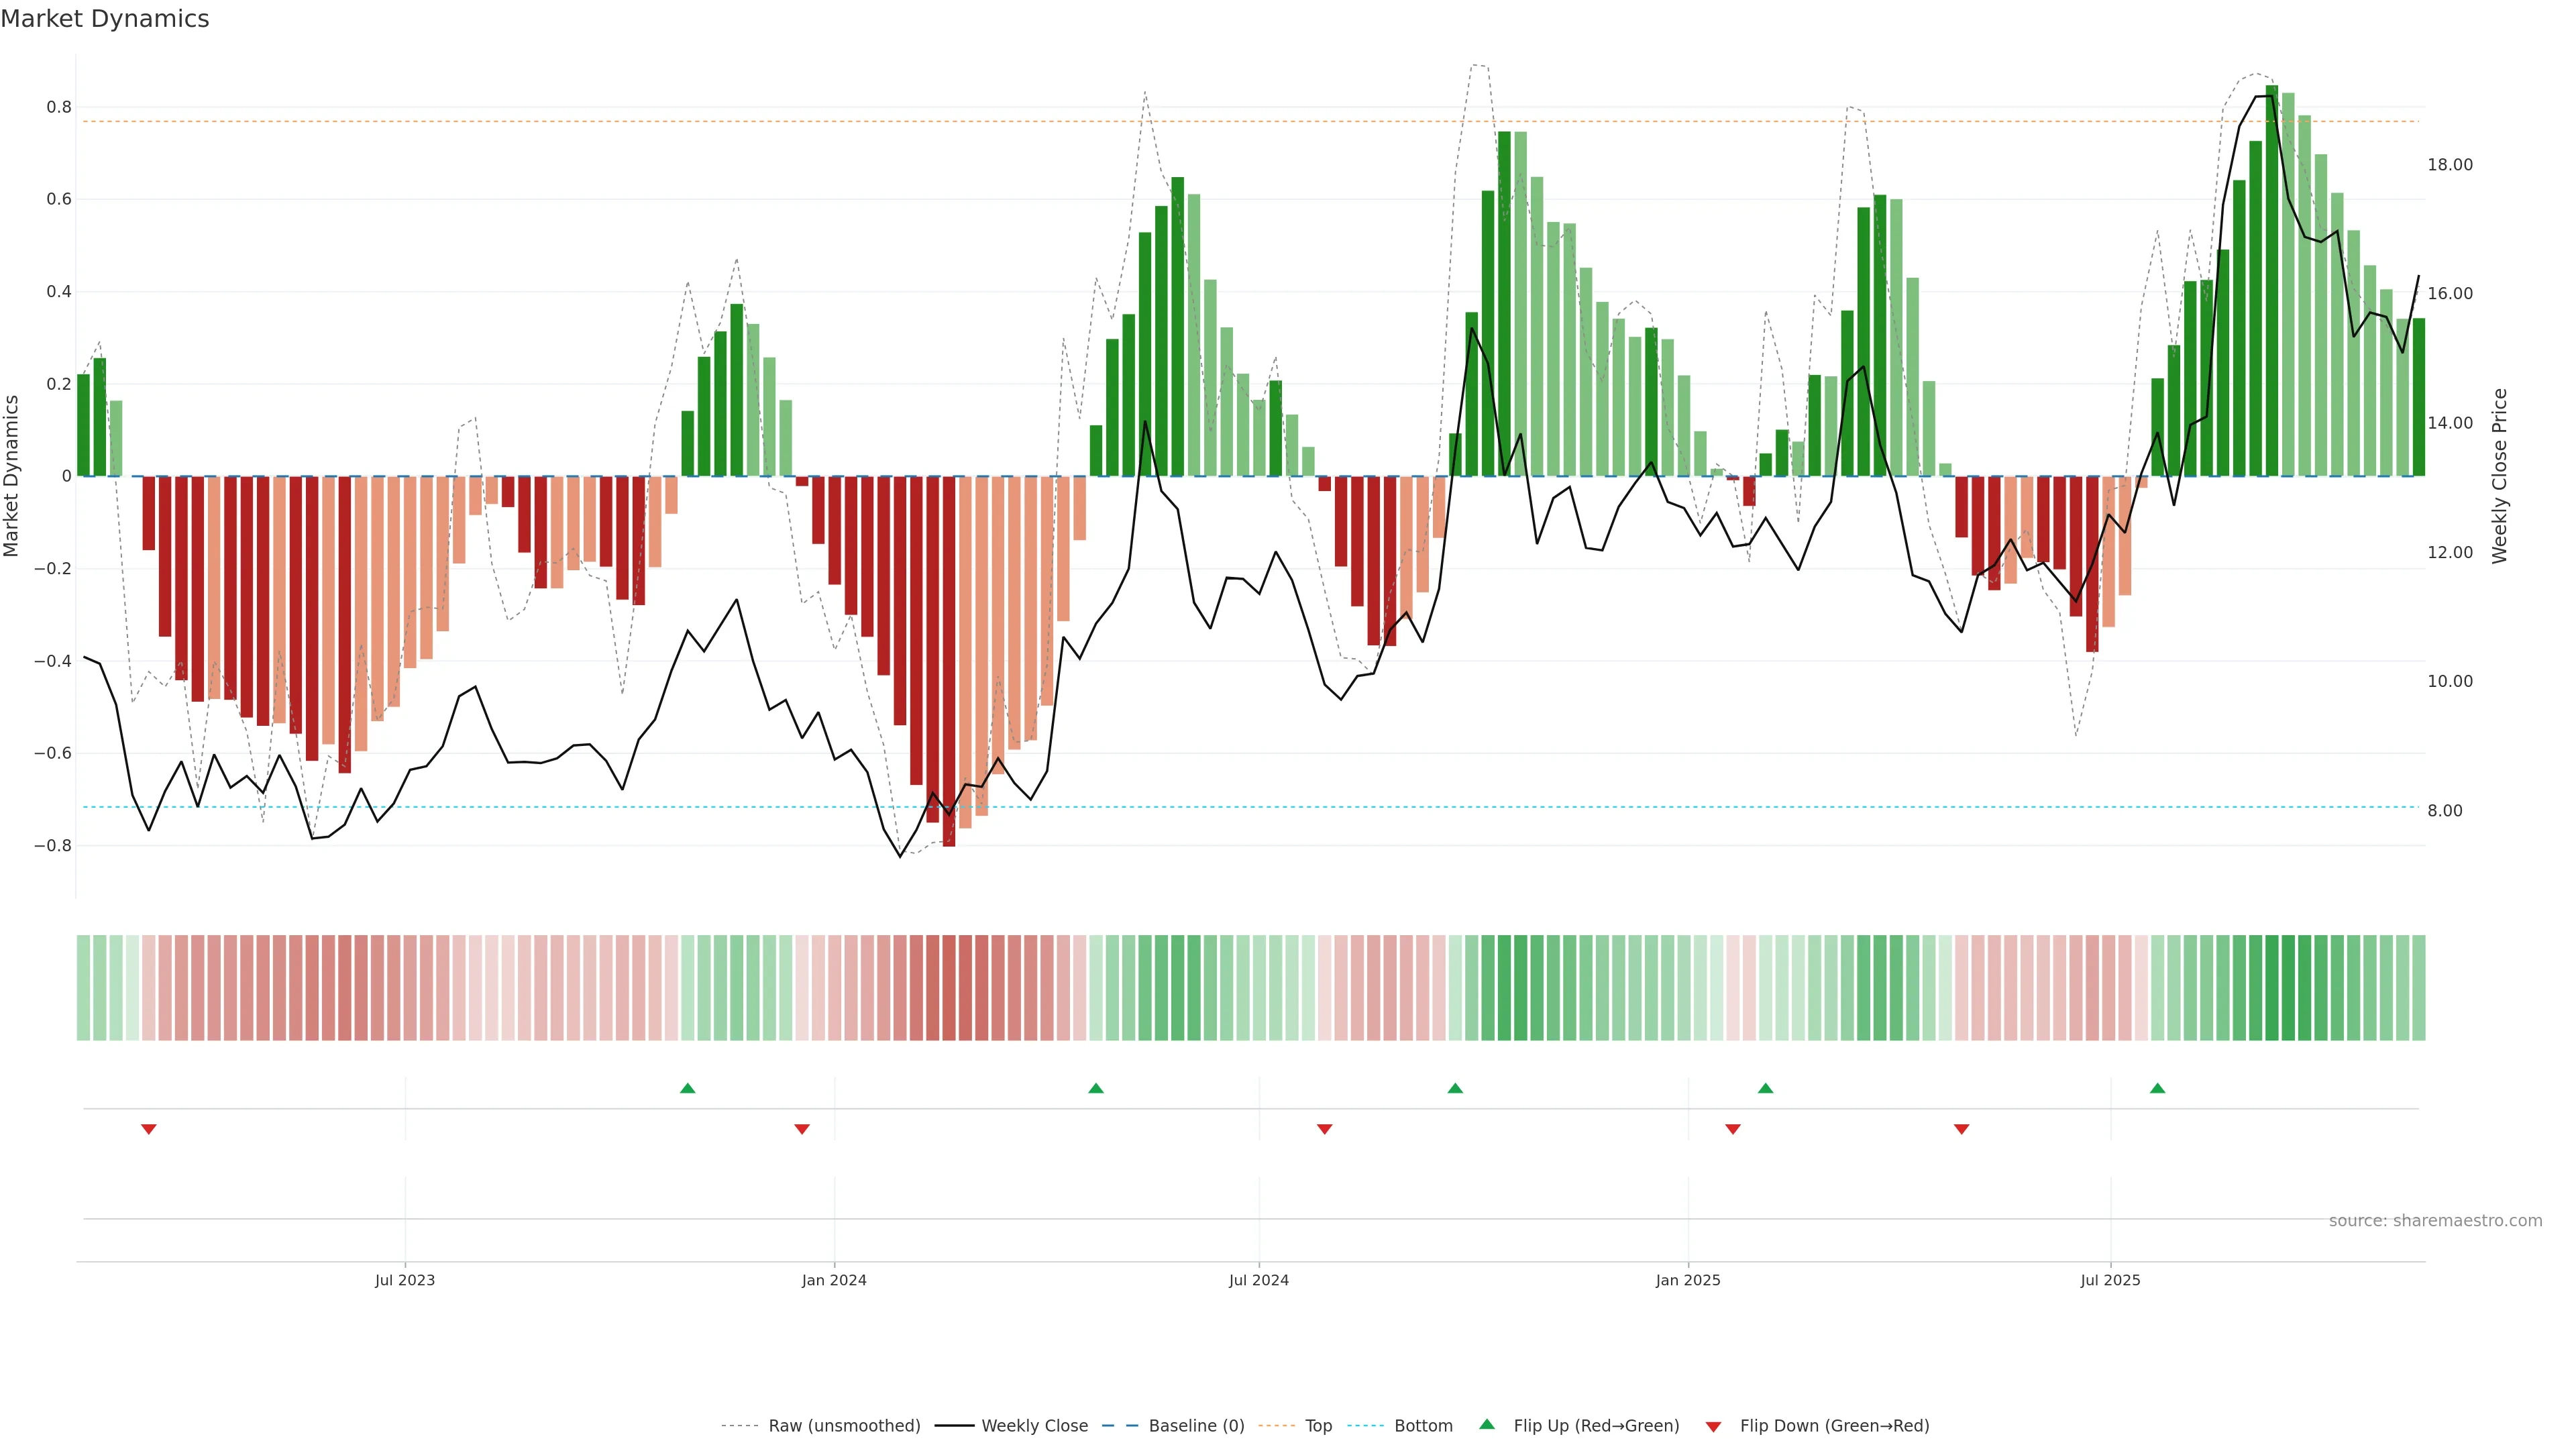Click the Weekly Close Price axis title
Screen dimensions: 2576x1449
pyautogui.click(x=2499, y=476)
